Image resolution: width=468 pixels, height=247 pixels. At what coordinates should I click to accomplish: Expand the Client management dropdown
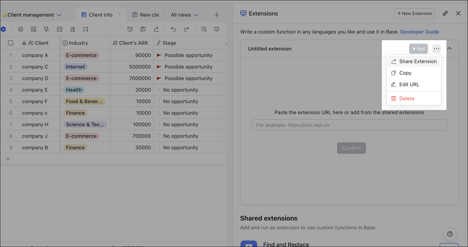click(59, 15)
